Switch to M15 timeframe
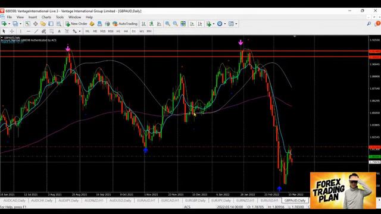This screenshot has width=381, height=214. (x=103, y=32)
